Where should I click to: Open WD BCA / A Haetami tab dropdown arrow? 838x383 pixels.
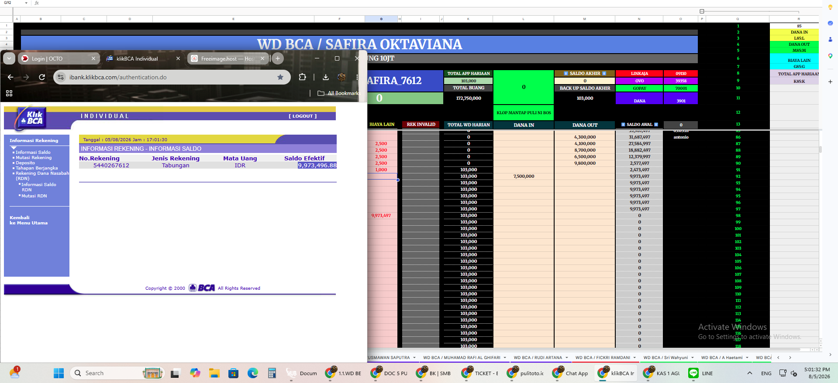point(747,358)
